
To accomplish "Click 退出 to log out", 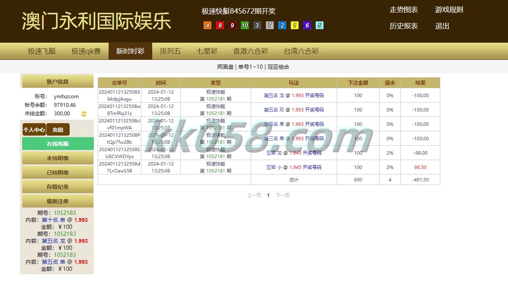I will [x=442, y=26].
